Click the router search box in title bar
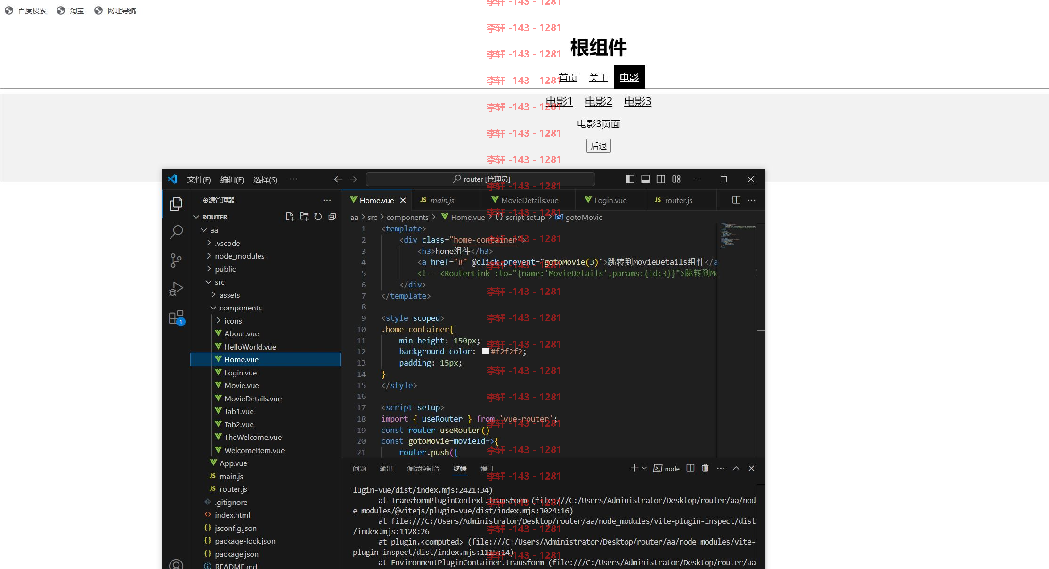1049x569 pixels. pos(480,179)
